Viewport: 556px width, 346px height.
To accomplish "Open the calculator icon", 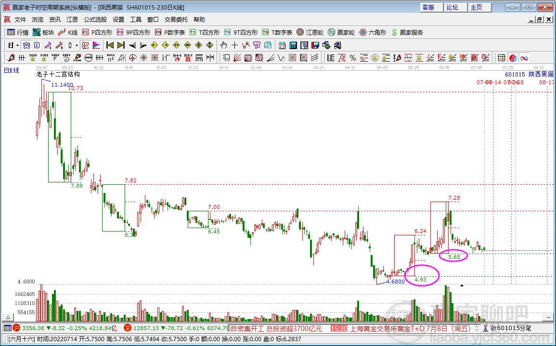I will click(x=293, y=45).
